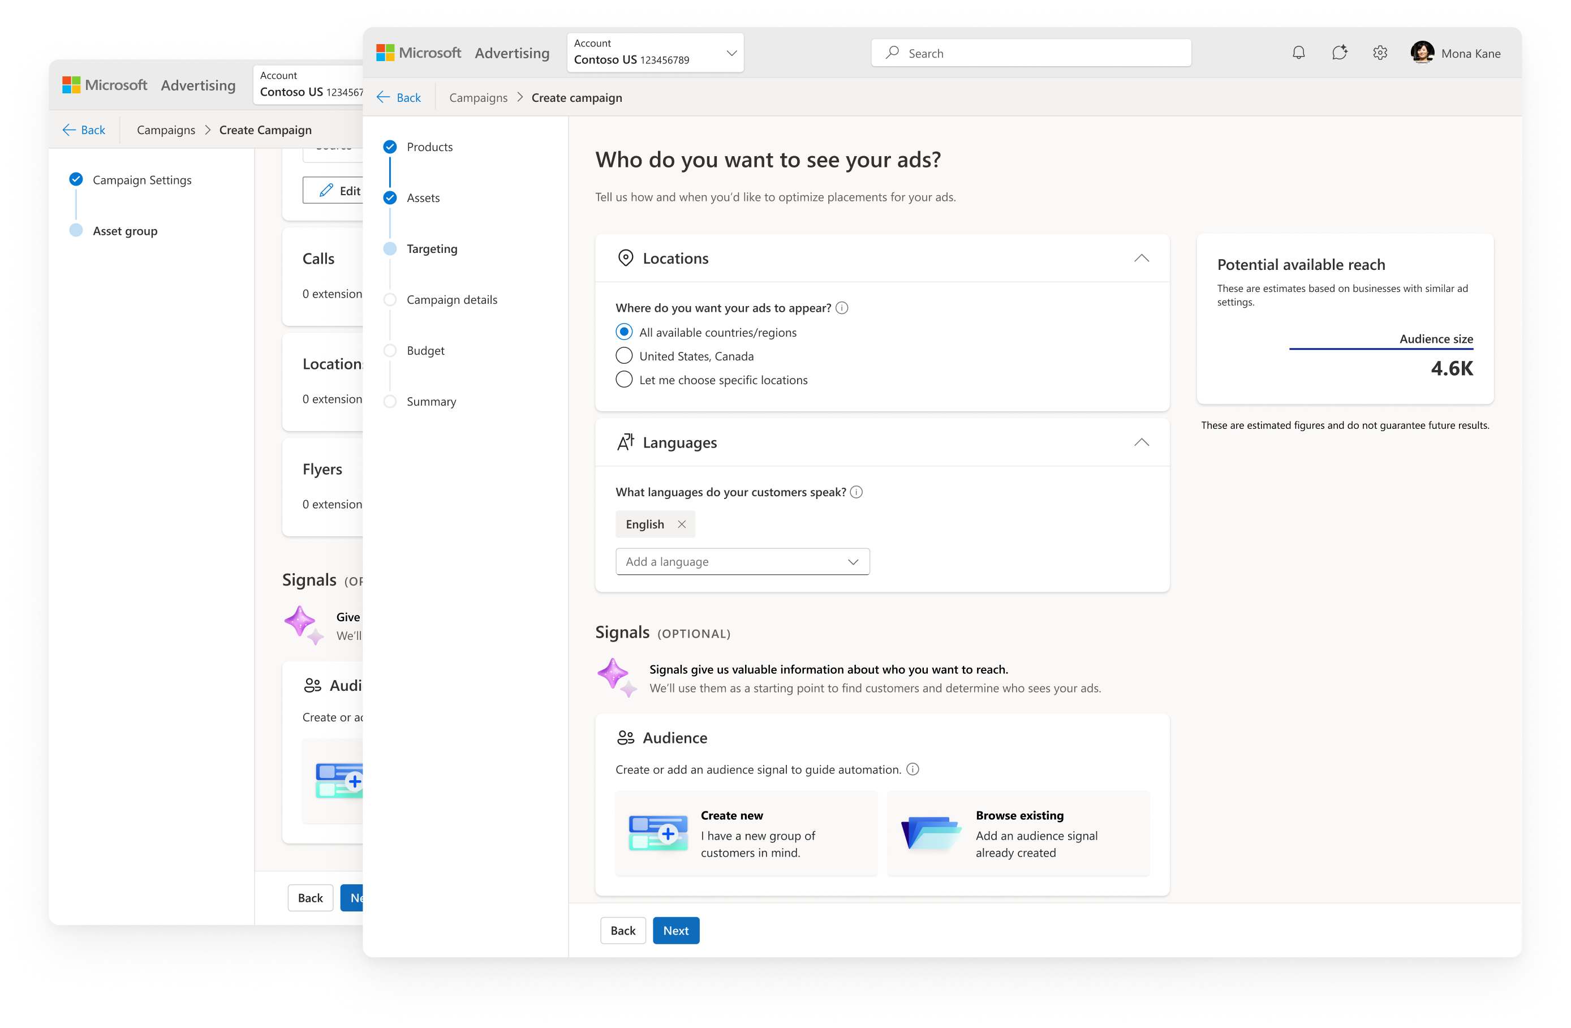
Task: Click the back arrow icon in back window
Action: pyautogui.click(x=70, y=130)
